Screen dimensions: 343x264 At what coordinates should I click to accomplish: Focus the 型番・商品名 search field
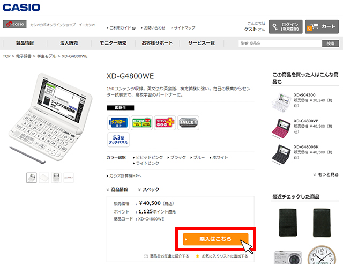point(280,43)
